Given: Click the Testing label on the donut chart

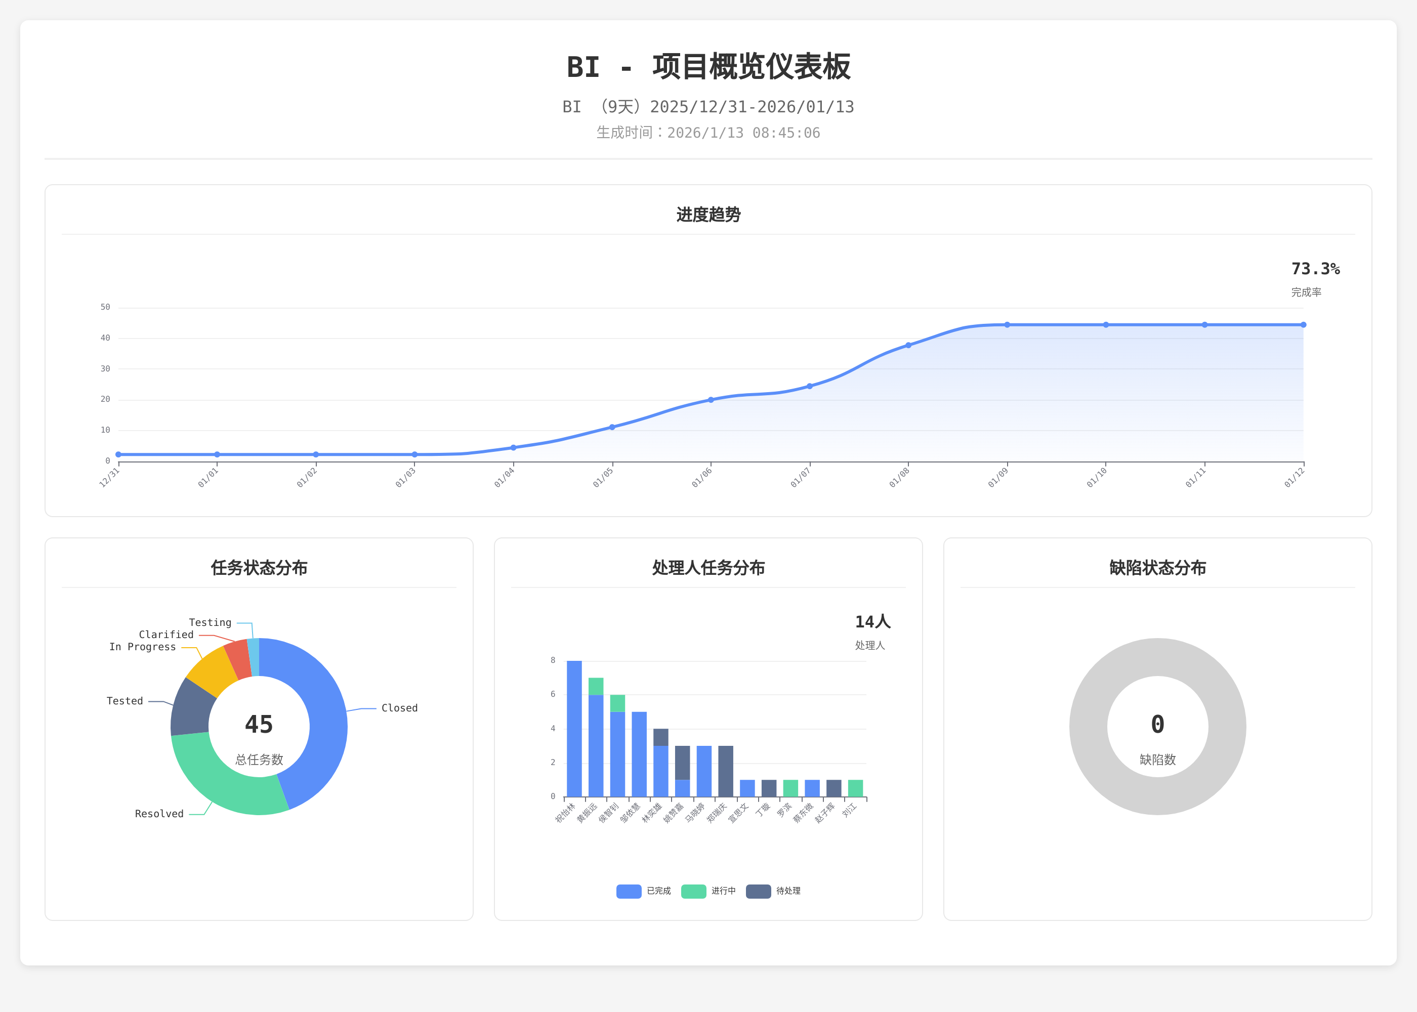Looking at the screenshot, I should click(x=210, y=622).
